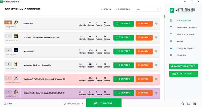The width and height of the screenshot is (202, 107).
Task: Open the ВСЕ СЕРВЕРЫ section
Action: [x=184, y=21]
